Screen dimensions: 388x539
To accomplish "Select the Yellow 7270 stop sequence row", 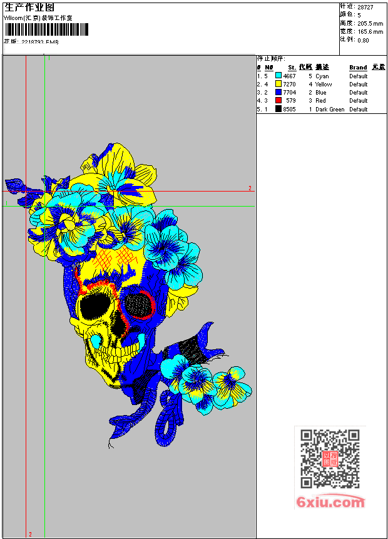I will tap(321, 85).
